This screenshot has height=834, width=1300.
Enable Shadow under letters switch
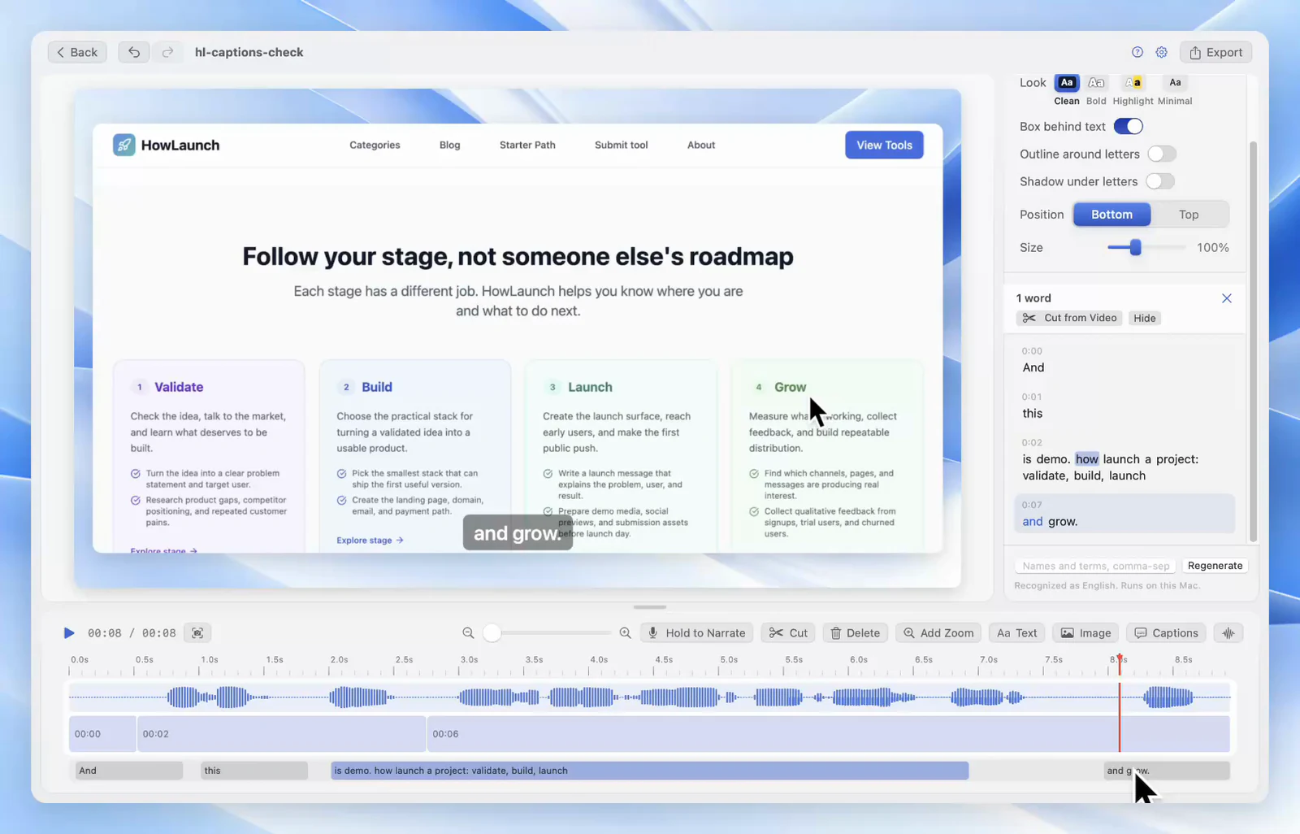tap(1160, 181)
